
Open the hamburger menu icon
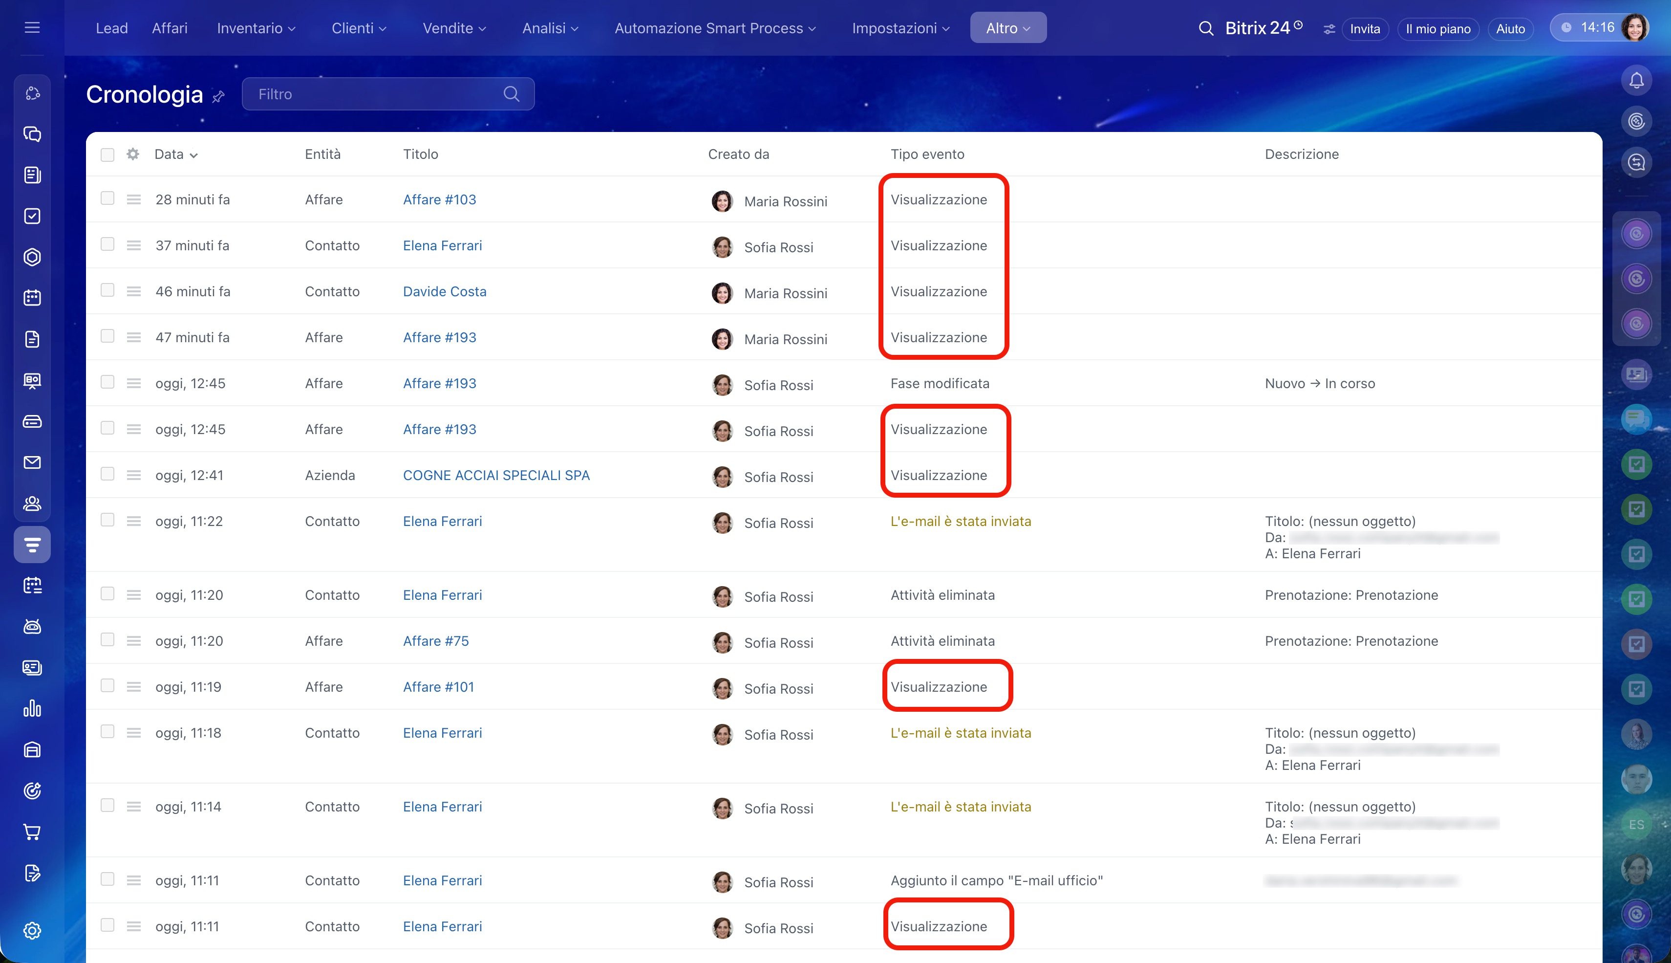tap(32, 28)
